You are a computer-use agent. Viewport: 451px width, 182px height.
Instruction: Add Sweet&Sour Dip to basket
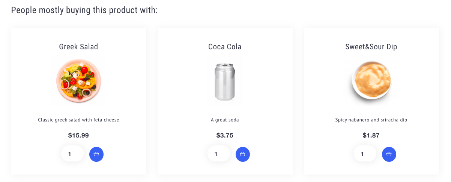pos(389,154)
